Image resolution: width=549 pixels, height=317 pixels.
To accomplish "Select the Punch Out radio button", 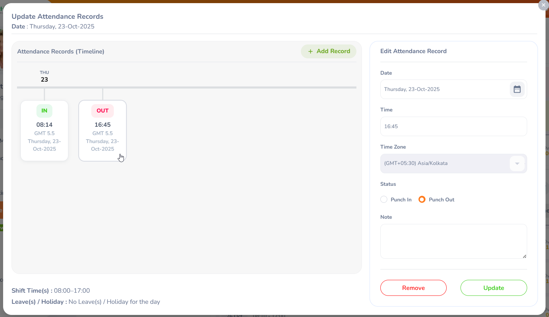I will 422,200.
